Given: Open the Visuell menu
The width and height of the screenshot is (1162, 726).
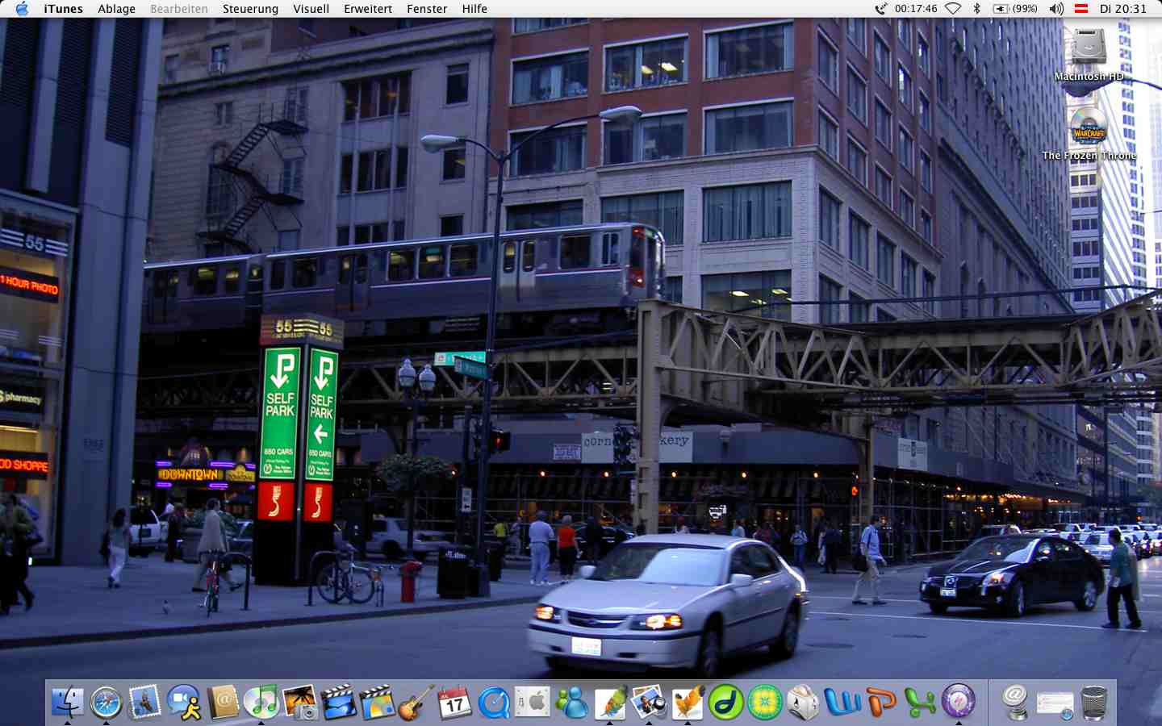Looking at the screenshot, I should (x=311, y=9).
